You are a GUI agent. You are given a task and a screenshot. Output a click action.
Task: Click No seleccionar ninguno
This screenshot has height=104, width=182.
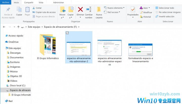coord(168,12)
